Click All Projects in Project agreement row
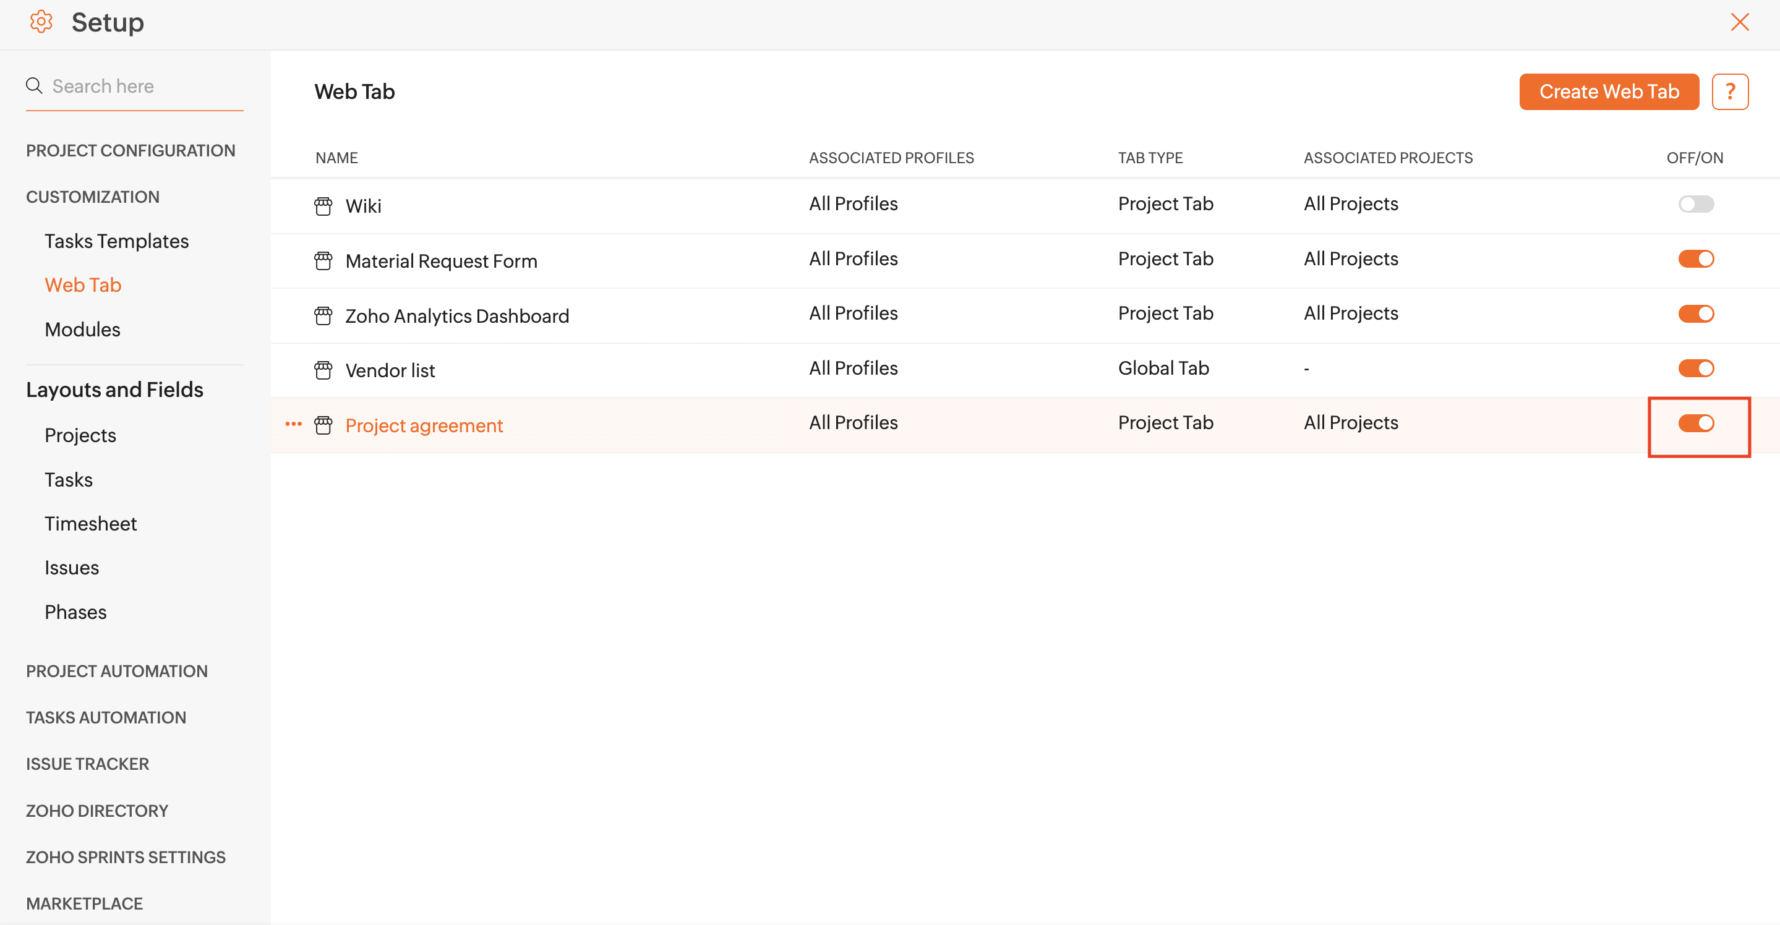 1350,423
